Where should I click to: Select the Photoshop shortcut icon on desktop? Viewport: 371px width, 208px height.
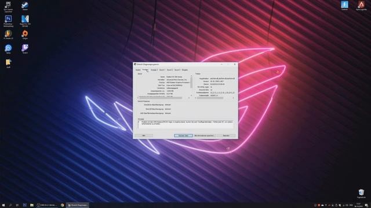point(8,21)
